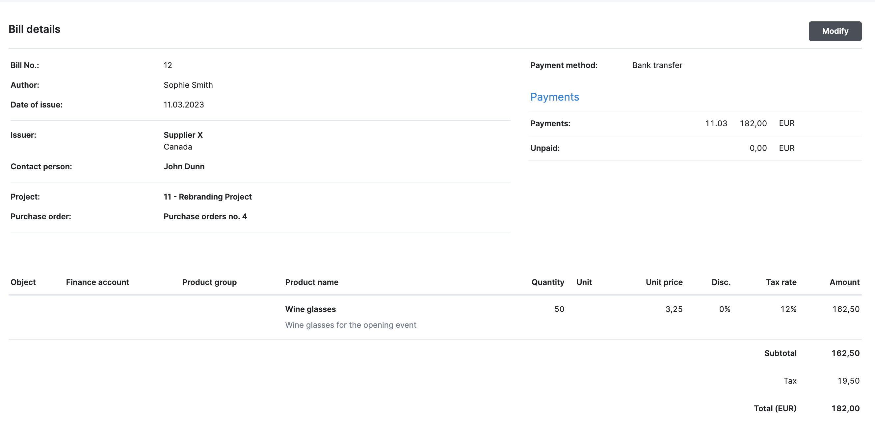Select contact person John Dunn
This screenshot has height=428, width=875.
coord(184,166)
